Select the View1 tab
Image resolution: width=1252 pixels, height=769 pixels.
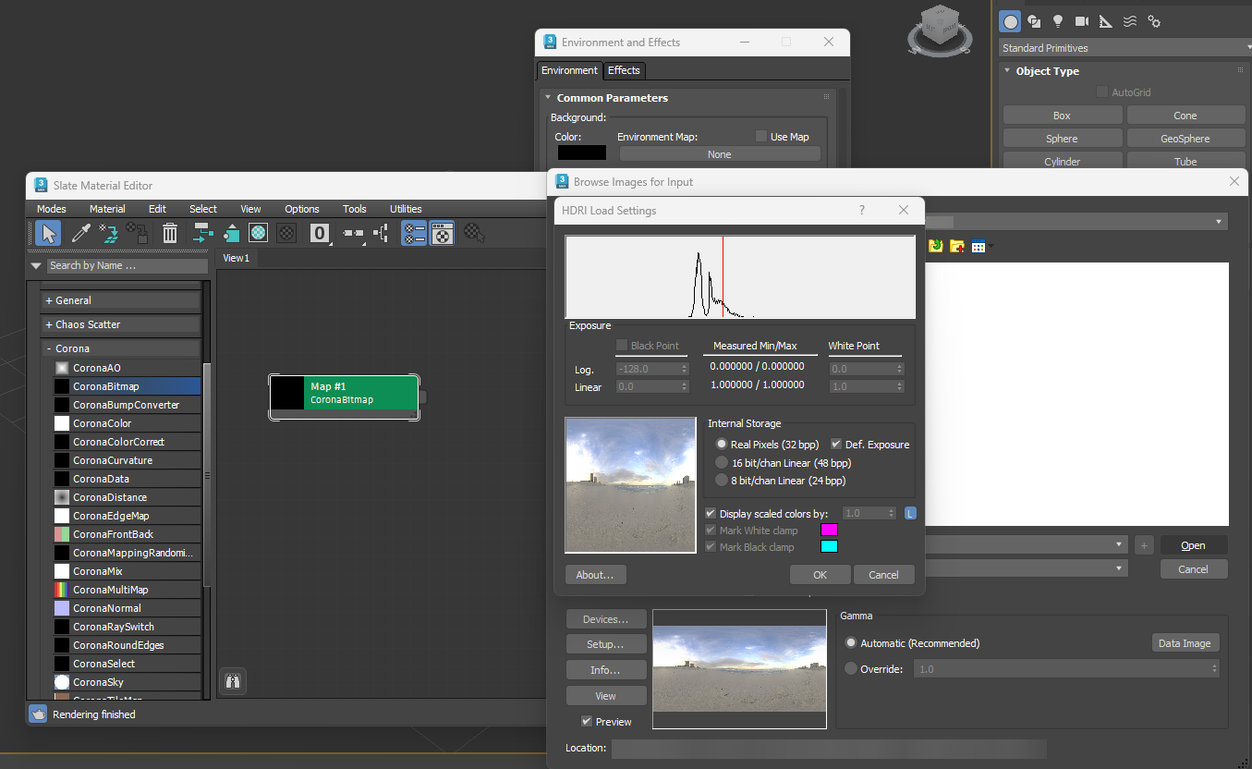coord(237,258)
